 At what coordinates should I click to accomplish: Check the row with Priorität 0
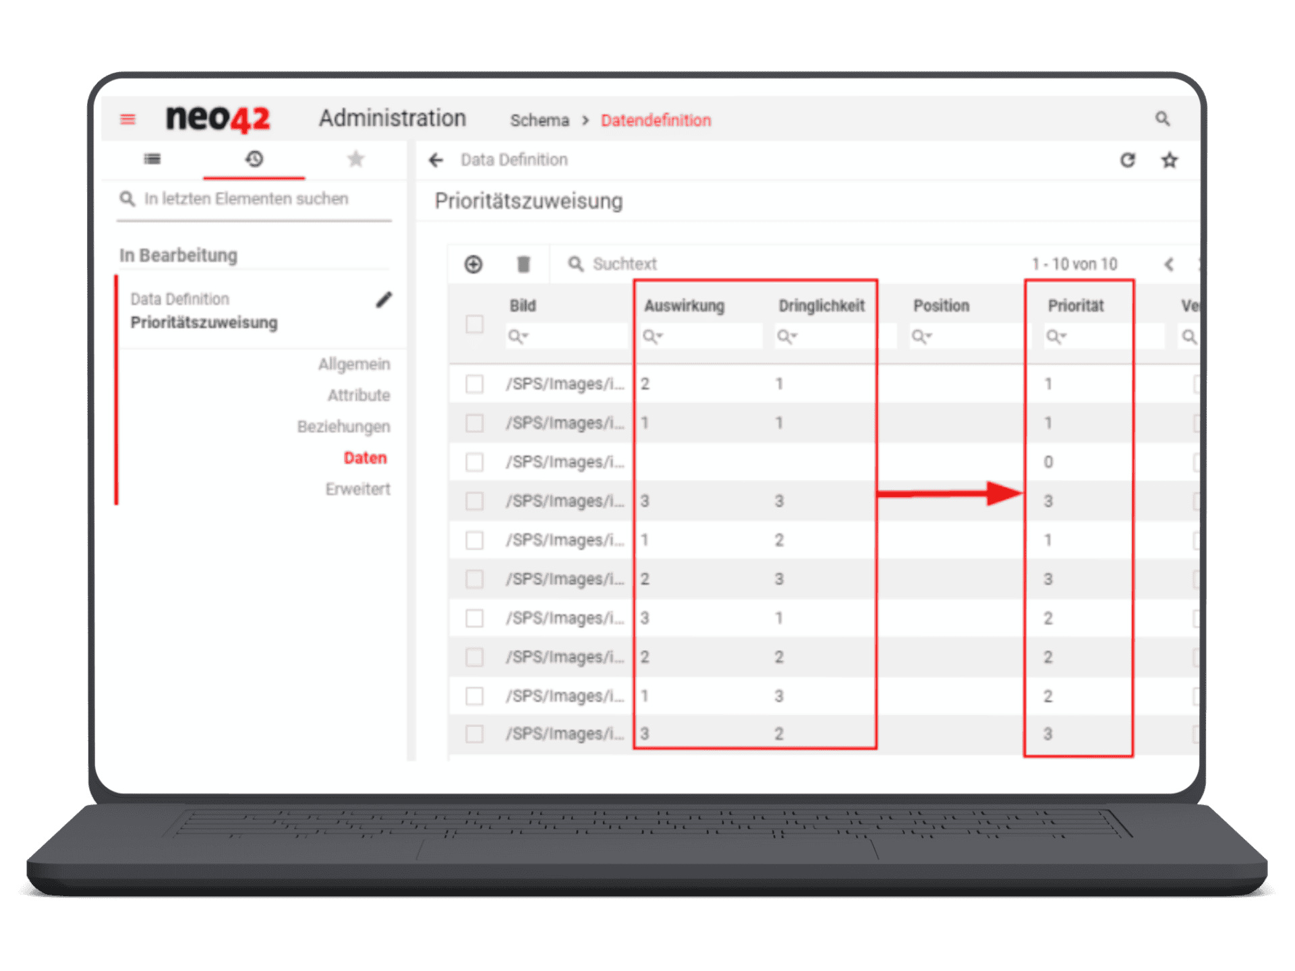coord(474,462)
